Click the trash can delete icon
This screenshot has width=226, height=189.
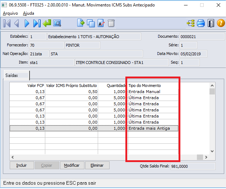(x=111, y=23)
